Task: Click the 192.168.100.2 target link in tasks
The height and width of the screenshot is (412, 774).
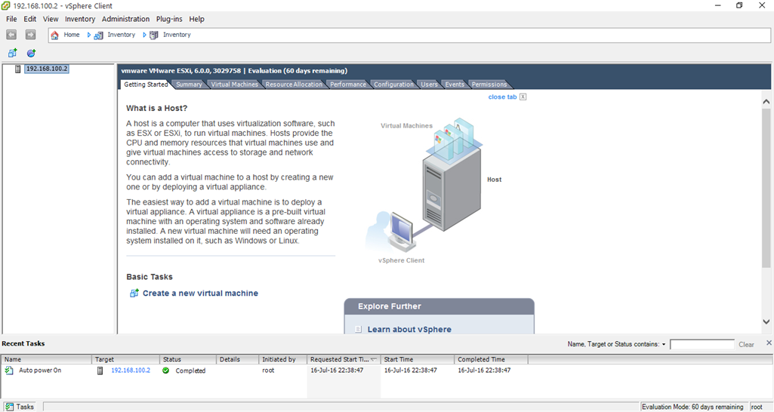Action: [131, 370]
